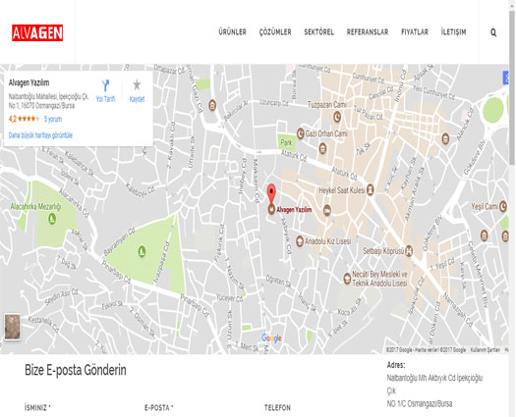Click the Kaydet star icon
The height and width of the screenshot is (417, 516).
click(137, 84)
